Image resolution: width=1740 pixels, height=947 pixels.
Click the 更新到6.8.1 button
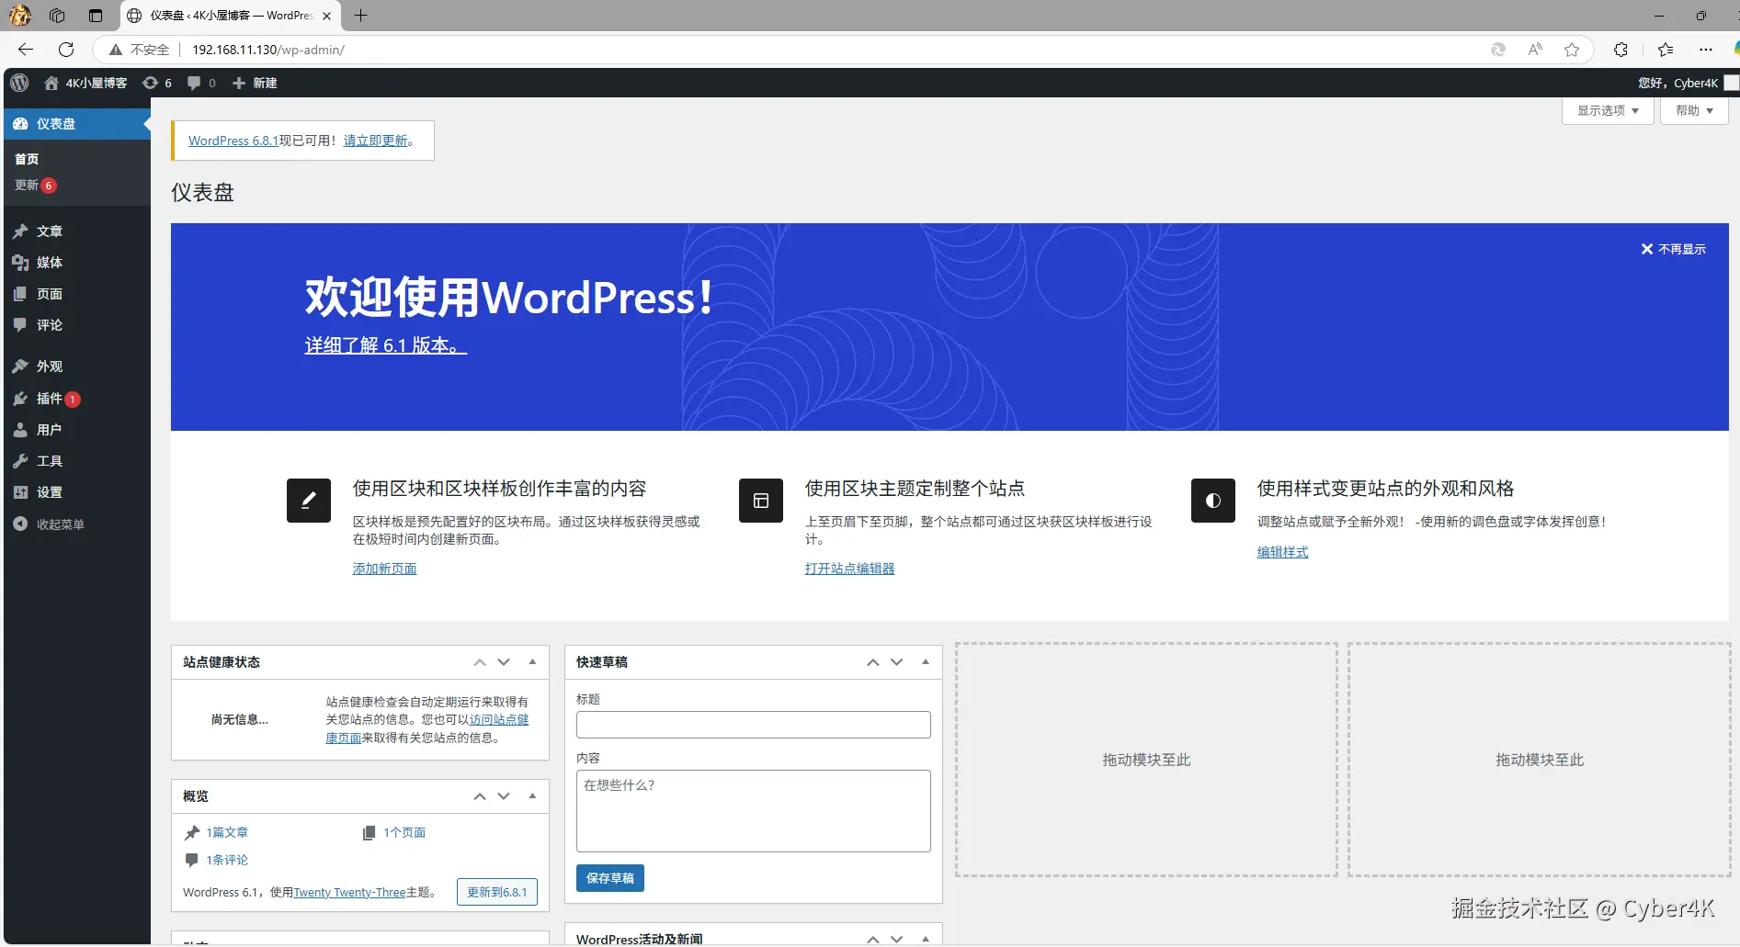tap(497, 892)
